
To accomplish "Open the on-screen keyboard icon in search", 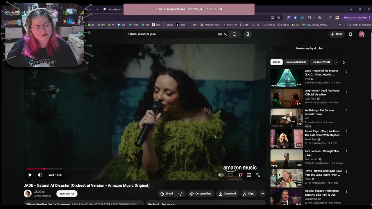I will click(x=220, y=34).
